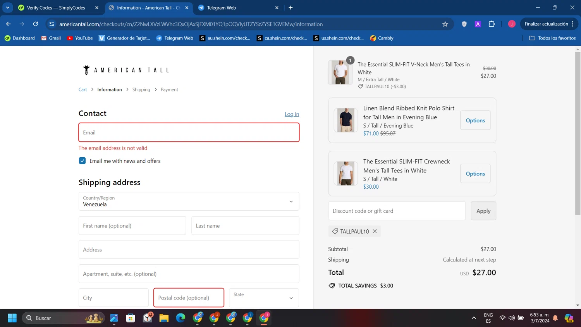Open the Generador de Tarjet... bookmark
581x327 pixels.
pyautogui.click(x=124, y=38)
